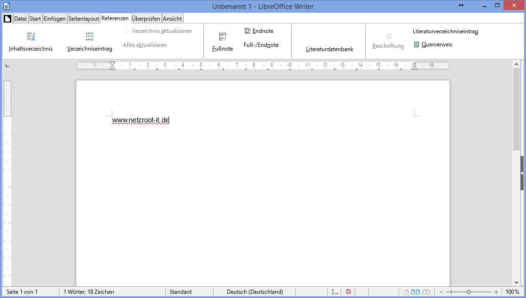Click the Inhaltsverzeichnis label
526x298 pixels.
(31, 49)
